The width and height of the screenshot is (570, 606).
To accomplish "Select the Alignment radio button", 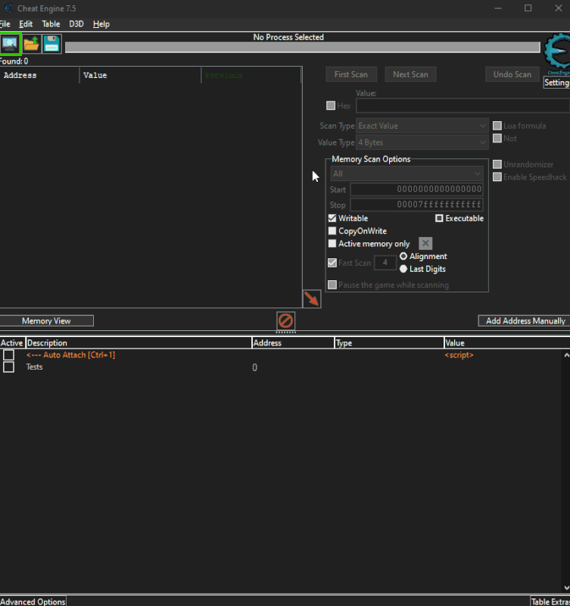I will 403,256.
